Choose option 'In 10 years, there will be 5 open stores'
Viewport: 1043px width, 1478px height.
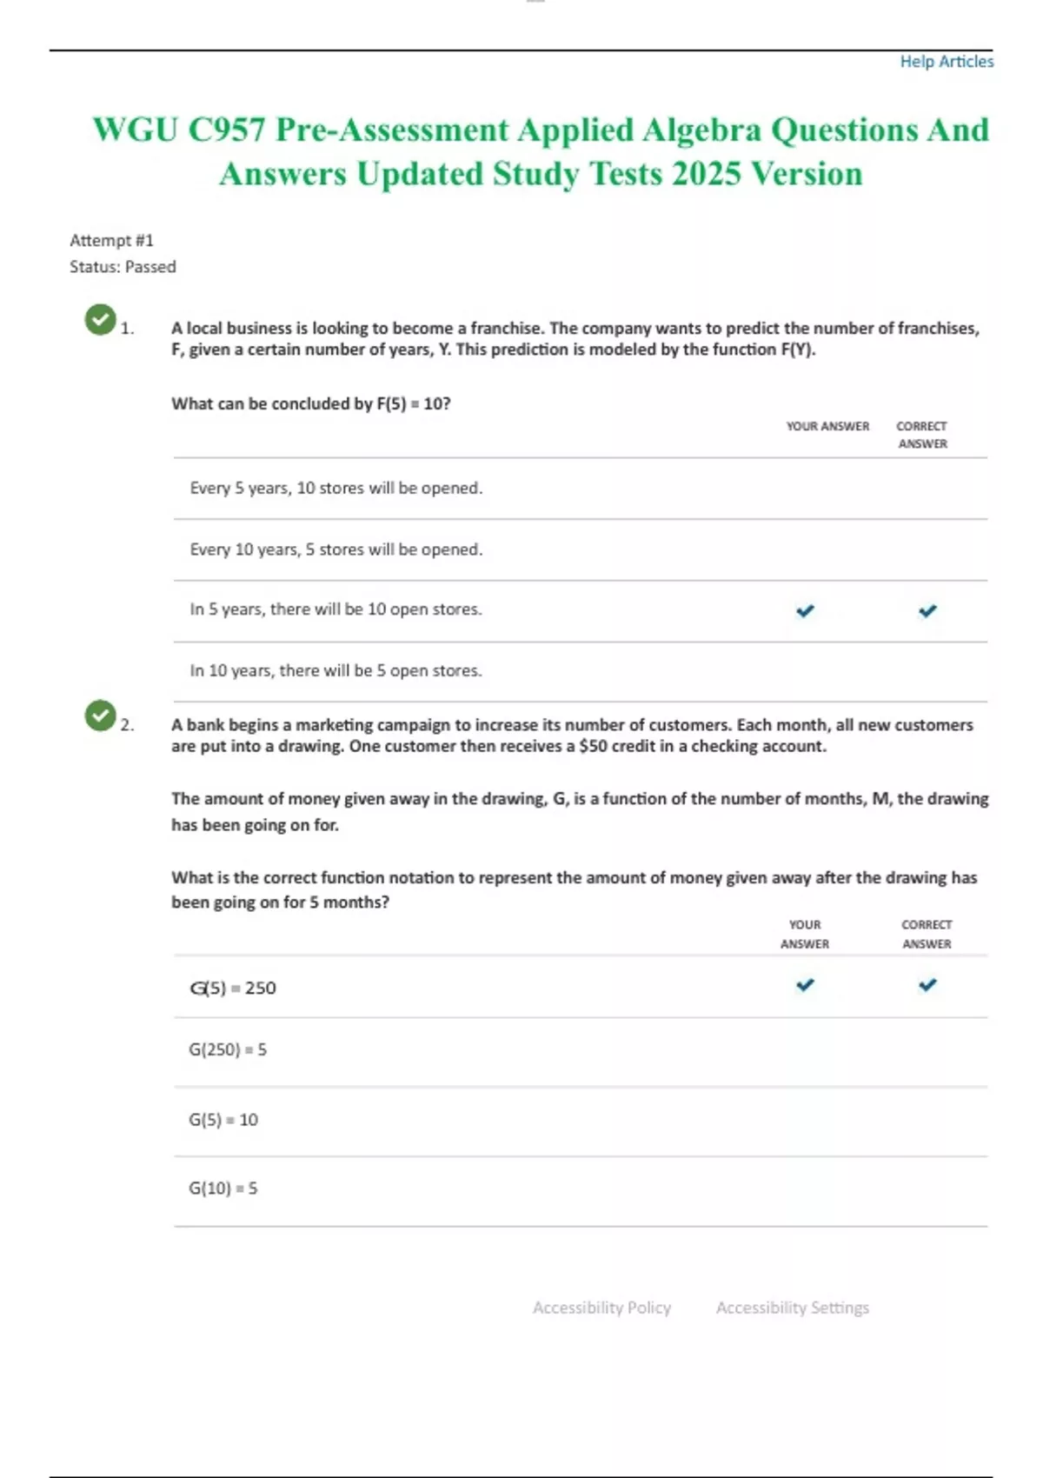pos(335,671)
